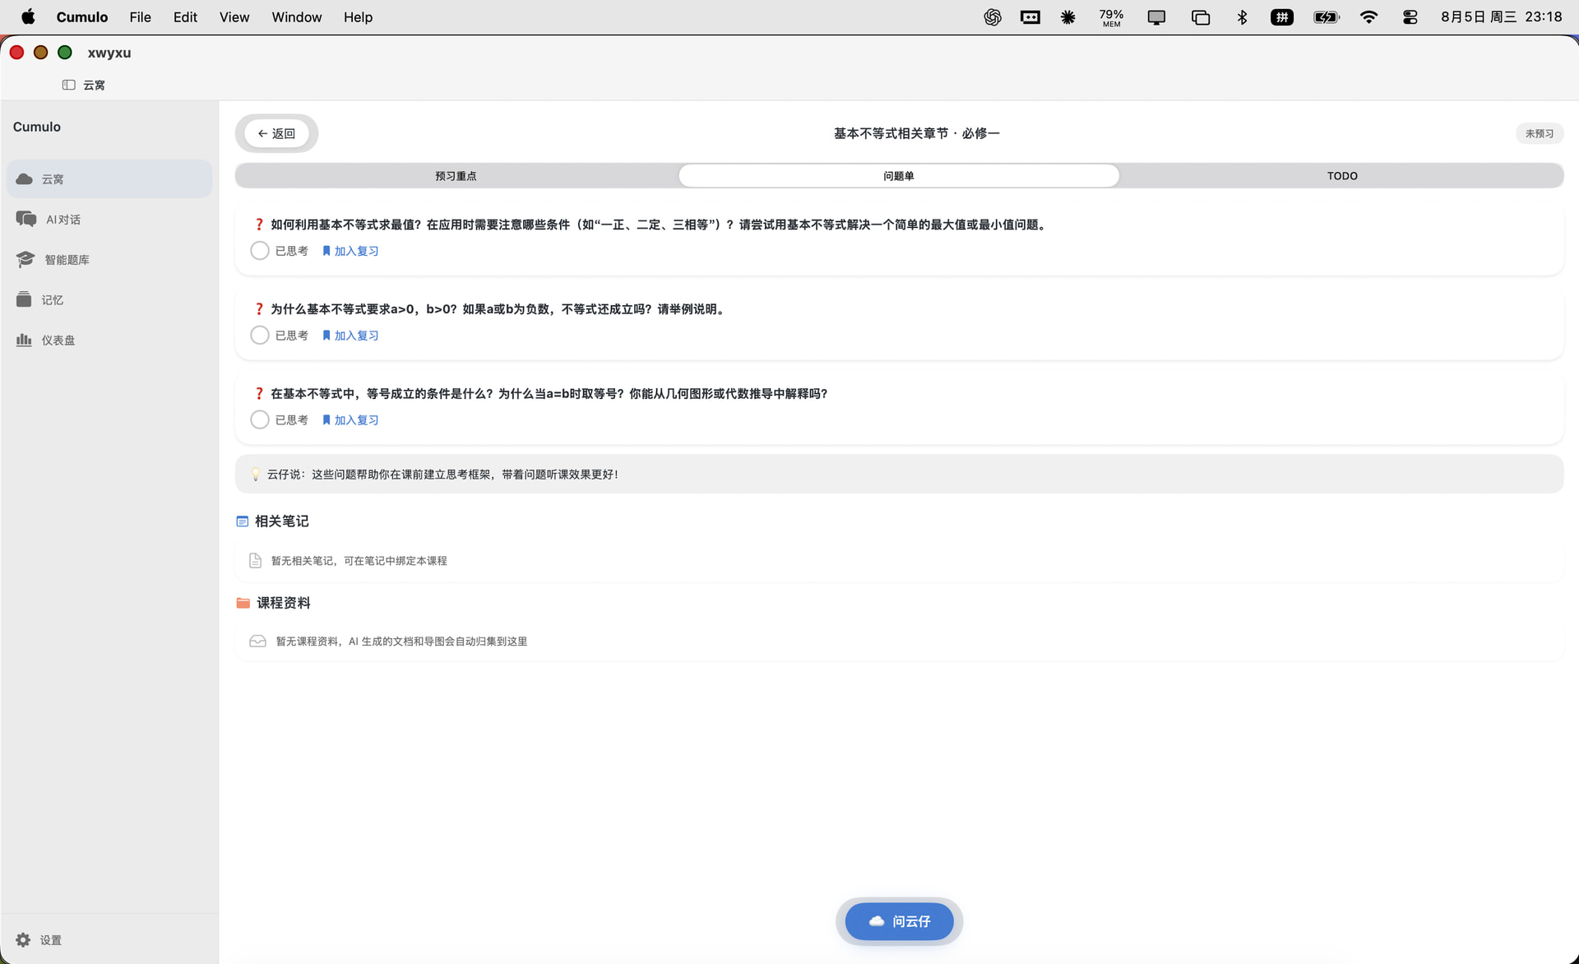Click the 未预习 status badge
The image size is (1579, 964).
1540,133
